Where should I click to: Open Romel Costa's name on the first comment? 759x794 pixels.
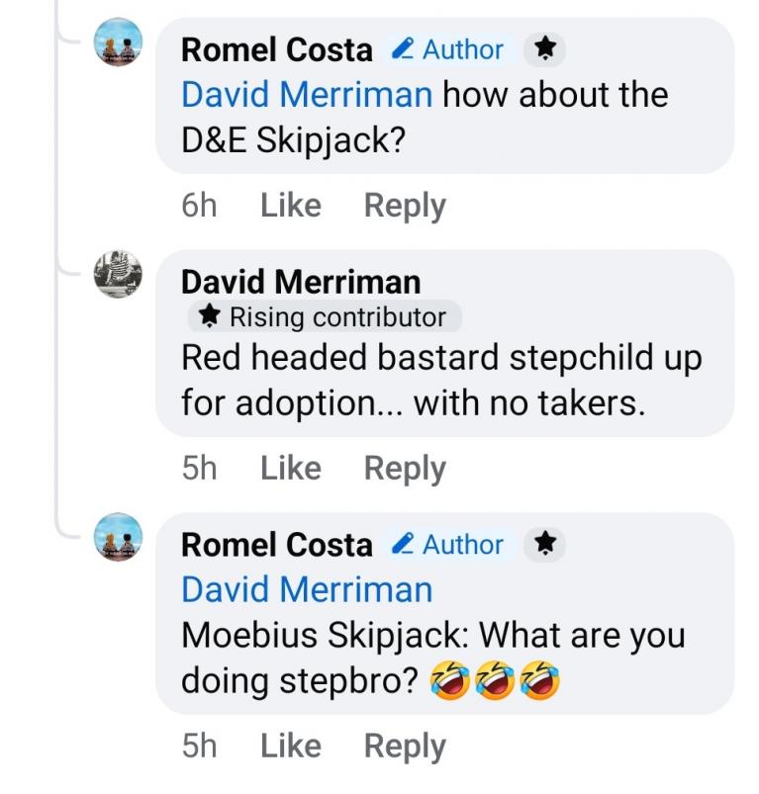pyautogui.click(x=277, y=49)
